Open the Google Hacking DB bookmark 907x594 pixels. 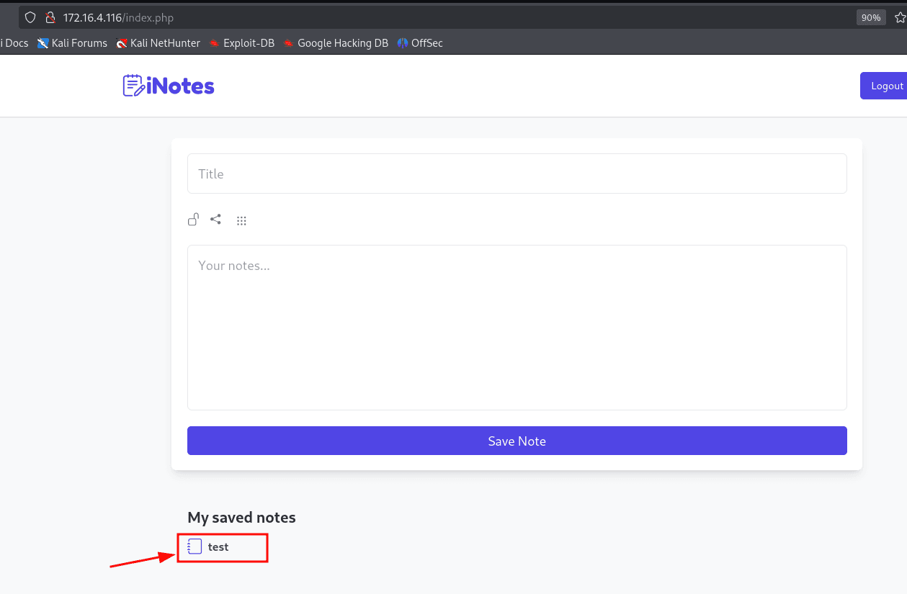(336, 43)
